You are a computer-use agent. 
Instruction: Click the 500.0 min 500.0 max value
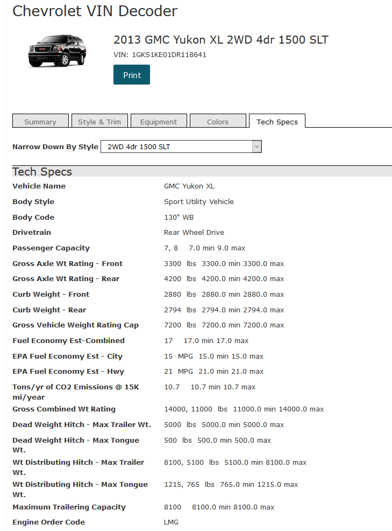[x=234, y=440]
